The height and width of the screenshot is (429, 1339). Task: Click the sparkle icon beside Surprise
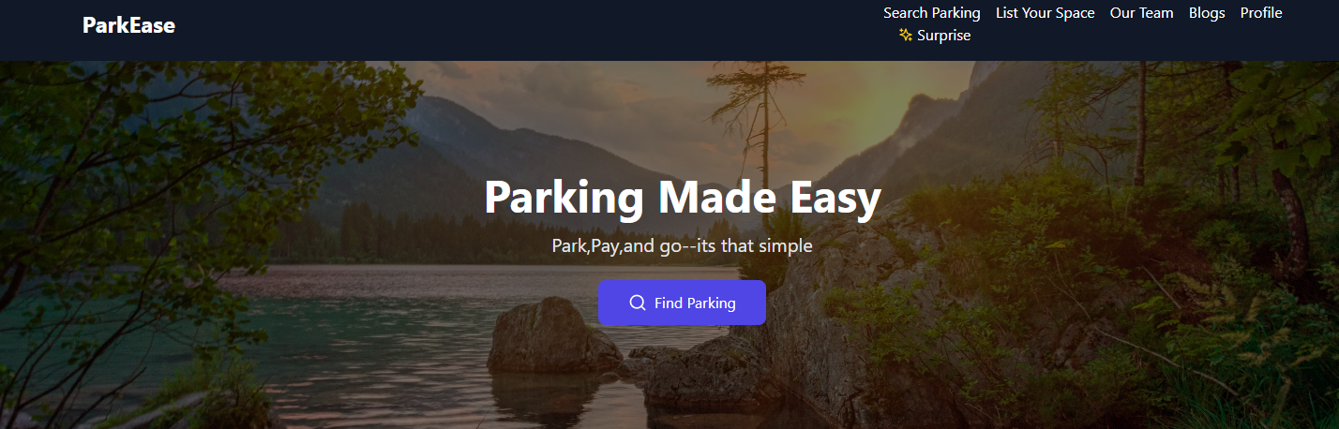tap(906, 36)
